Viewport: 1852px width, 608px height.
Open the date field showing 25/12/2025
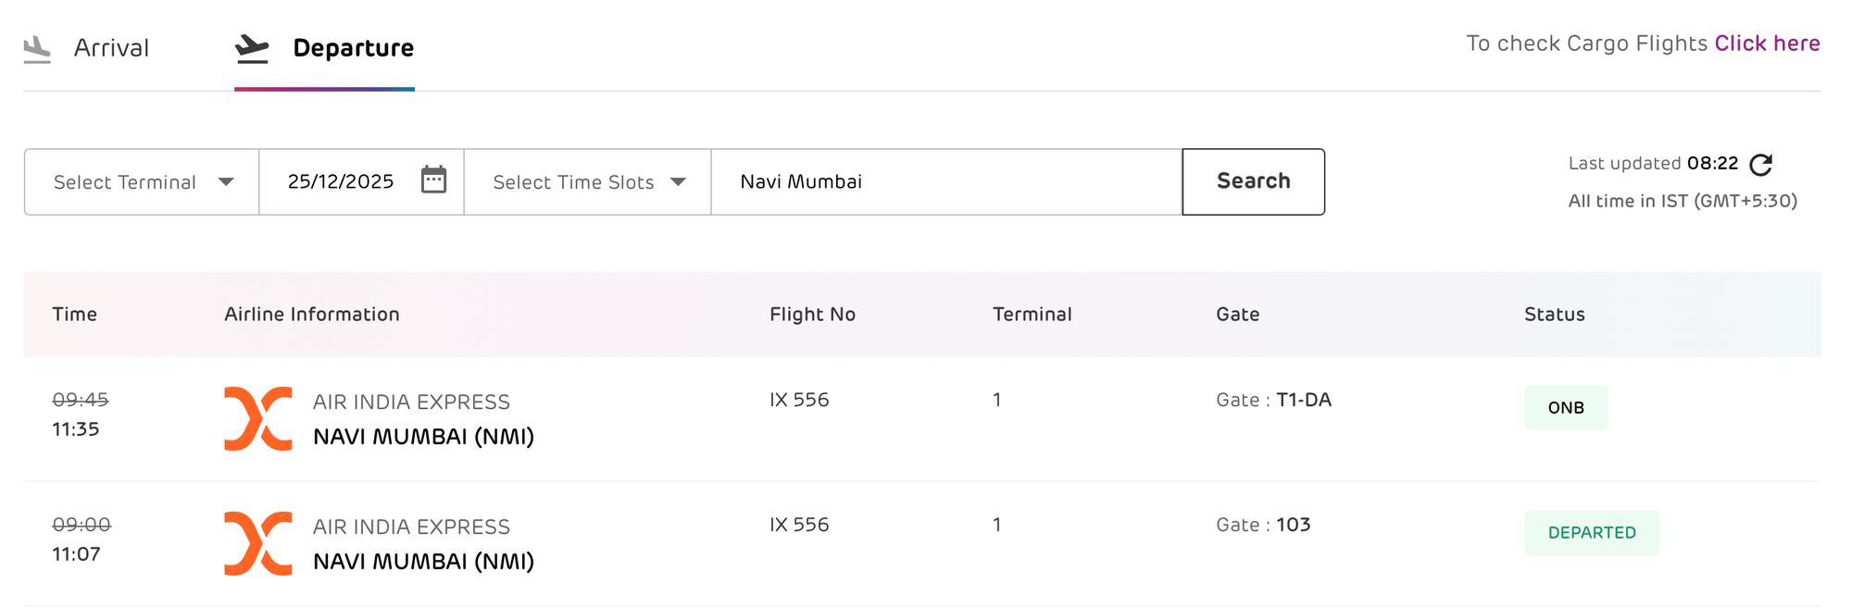(342, 181)
